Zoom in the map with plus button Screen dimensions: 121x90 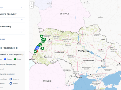(32, 3)
